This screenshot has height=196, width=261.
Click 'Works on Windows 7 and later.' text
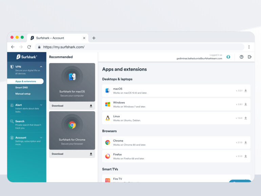click(129, 106)
